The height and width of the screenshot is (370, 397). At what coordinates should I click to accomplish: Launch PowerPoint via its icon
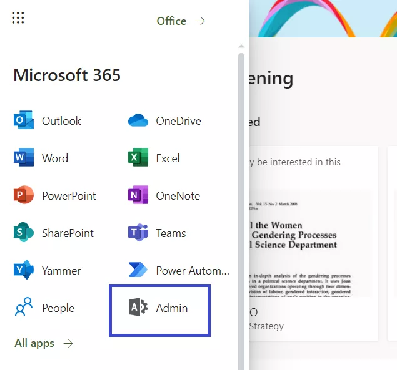pos(24,195)
